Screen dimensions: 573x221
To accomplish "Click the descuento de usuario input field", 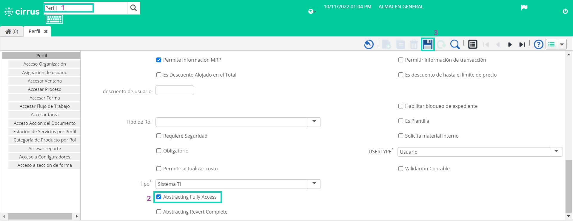I will [175, 90].
